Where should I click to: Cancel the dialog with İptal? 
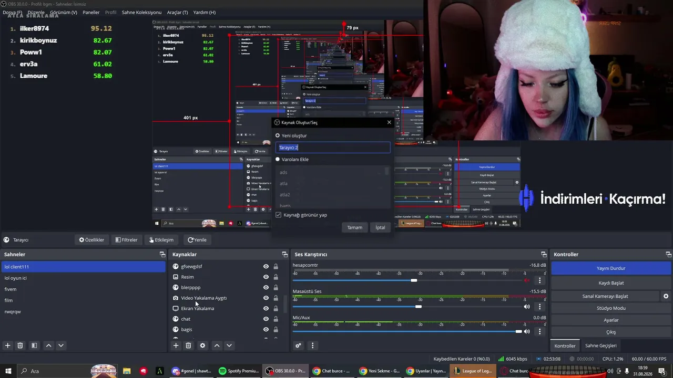click(380, 227)
